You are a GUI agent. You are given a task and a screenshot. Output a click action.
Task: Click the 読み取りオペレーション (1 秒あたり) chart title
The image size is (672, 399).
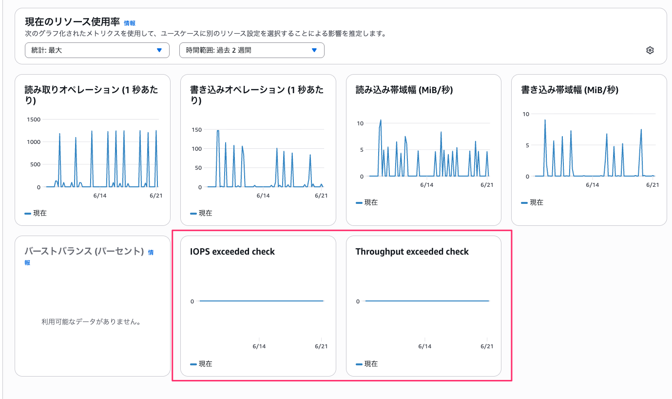[92, 96]
